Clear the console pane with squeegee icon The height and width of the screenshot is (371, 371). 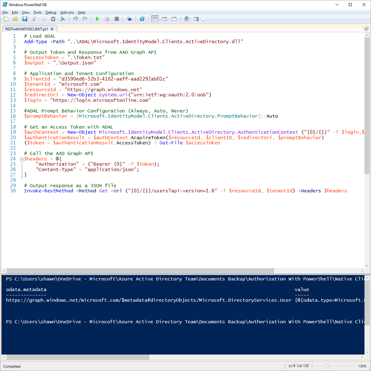pos(62,19)
